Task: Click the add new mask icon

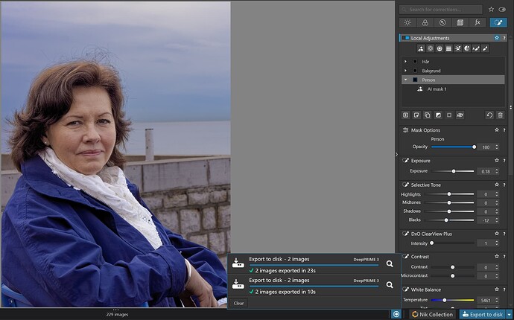Action: (x=406, y=115)
